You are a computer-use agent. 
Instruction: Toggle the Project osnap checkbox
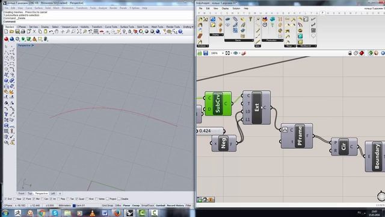click(107, 199)
